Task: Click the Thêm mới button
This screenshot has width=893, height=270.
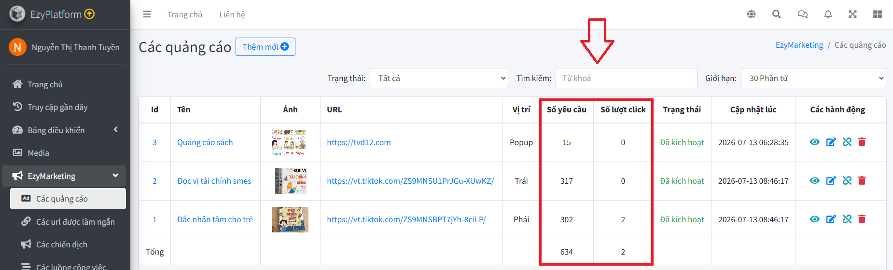Action: click(x=265, y=47)
